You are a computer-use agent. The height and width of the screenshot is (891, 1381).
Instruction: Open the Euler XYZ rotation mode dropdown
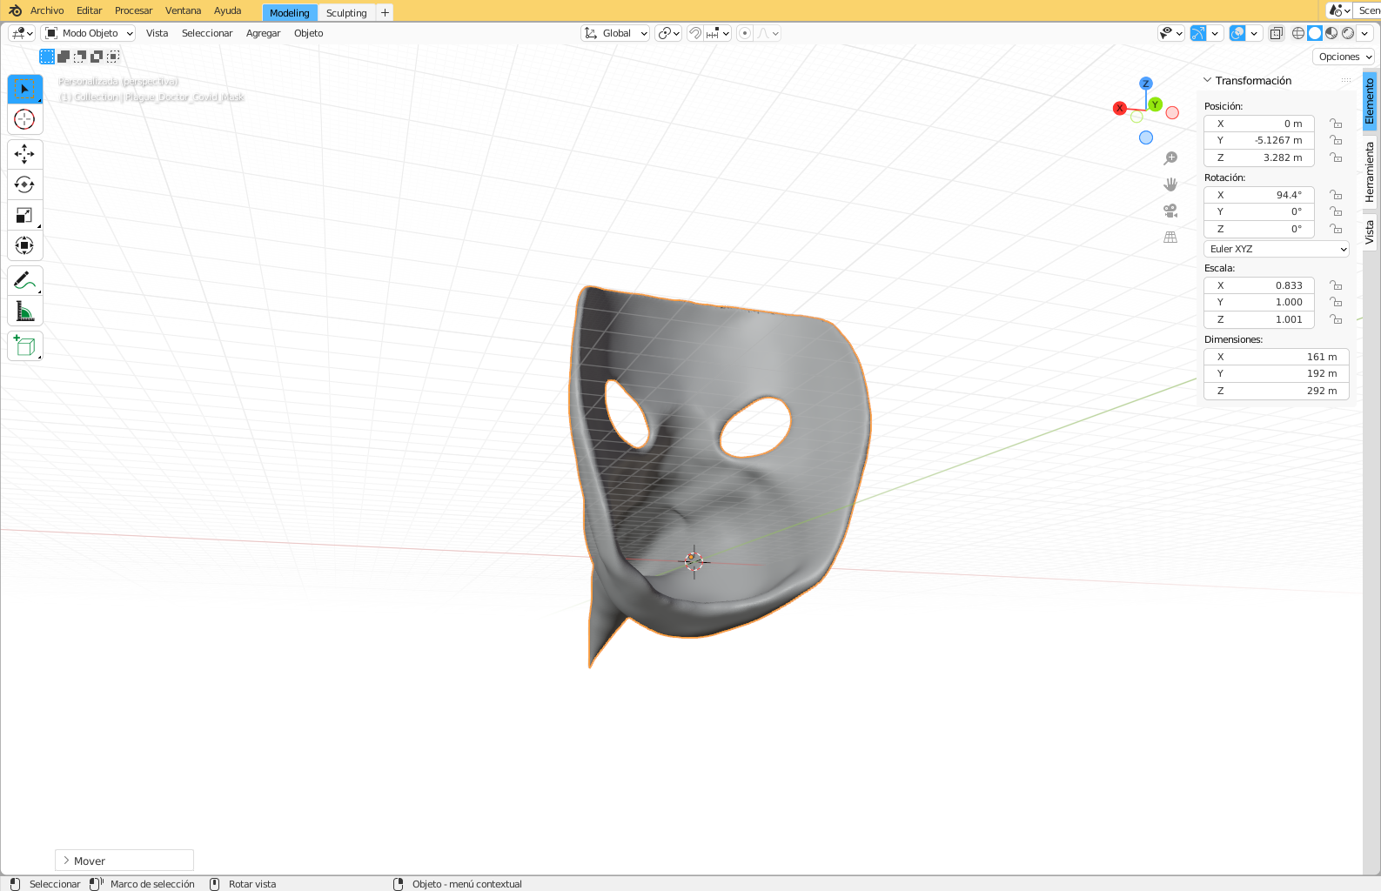[1276, 249]
